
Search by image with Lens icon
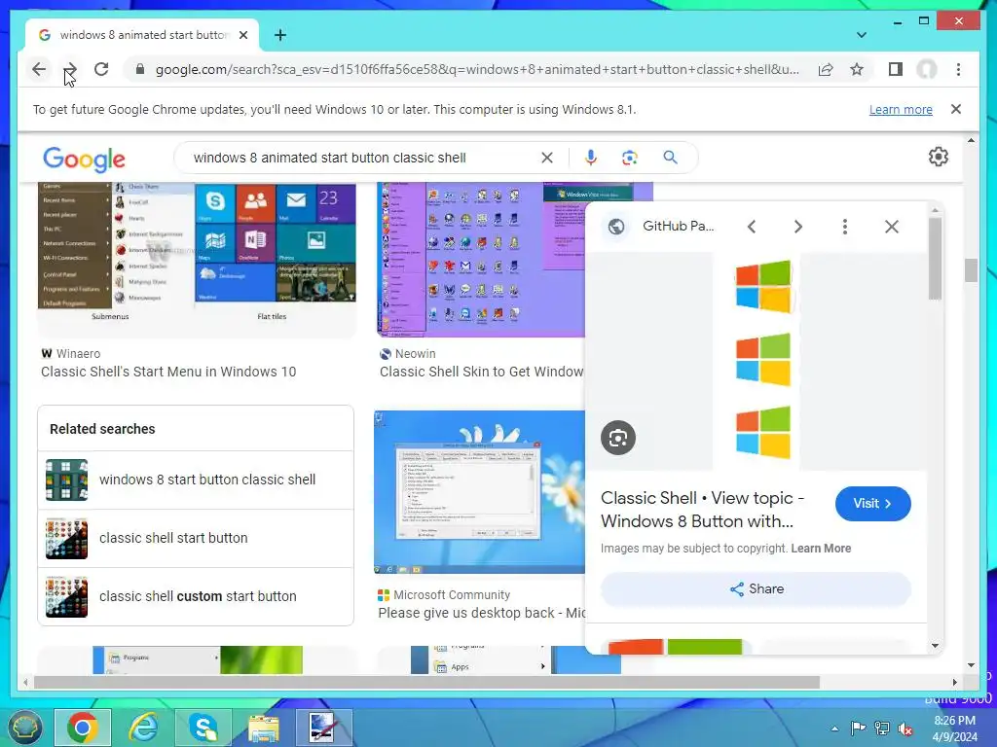pos(630,158)
